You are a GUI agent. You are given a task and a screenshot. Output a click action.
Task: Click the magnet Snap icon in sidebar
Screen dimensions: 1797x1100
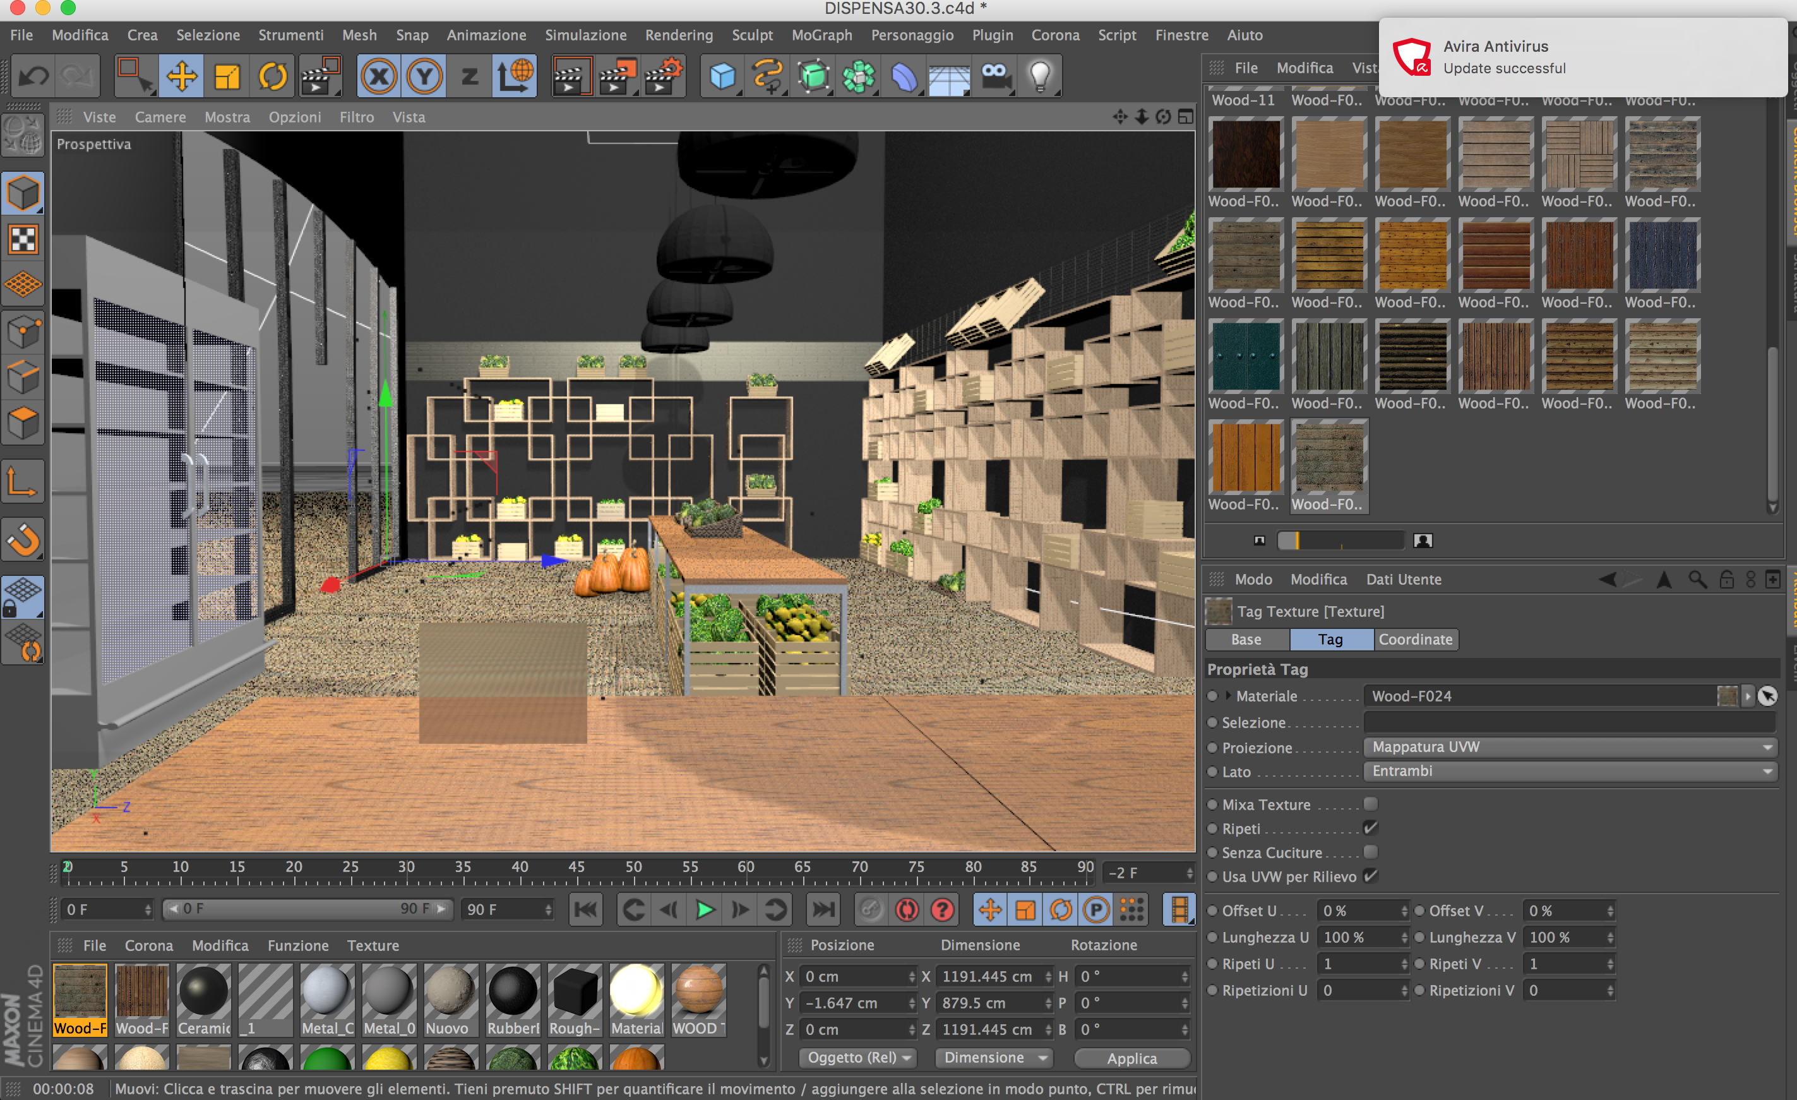(23, 540)
